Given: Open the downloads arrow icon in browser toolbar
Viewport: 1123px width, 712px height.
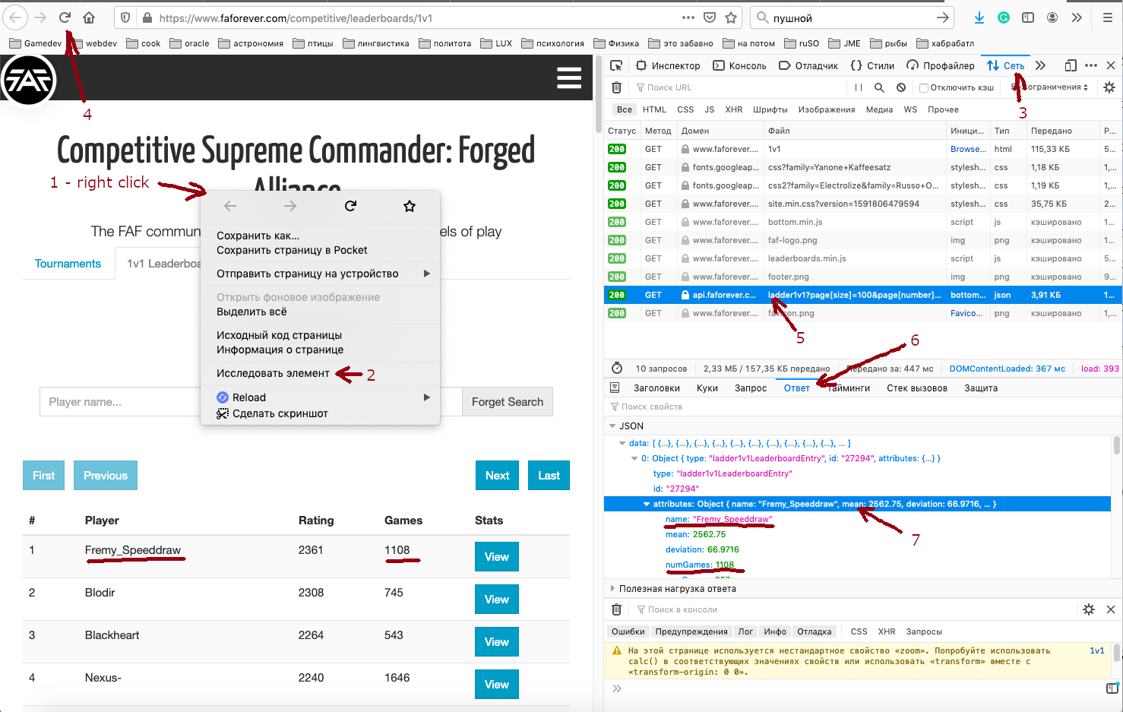Looking at the screenshot, I should [979, 17].
